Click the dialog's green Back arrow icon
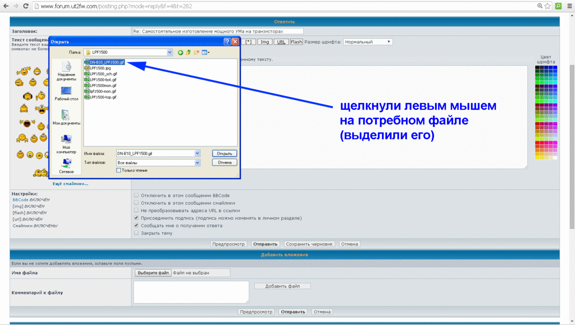Screen dimensions: 575x325 (x=181, y=52)
